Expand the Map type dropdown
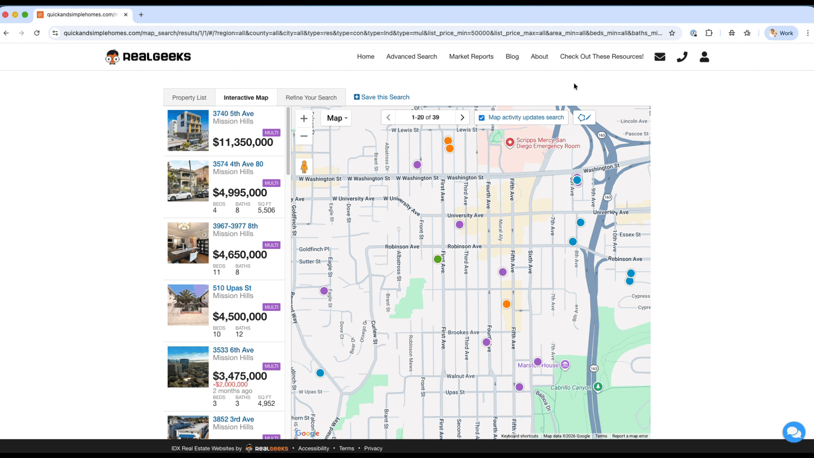This screenshot has width=814, height=458. coord(337,118)
